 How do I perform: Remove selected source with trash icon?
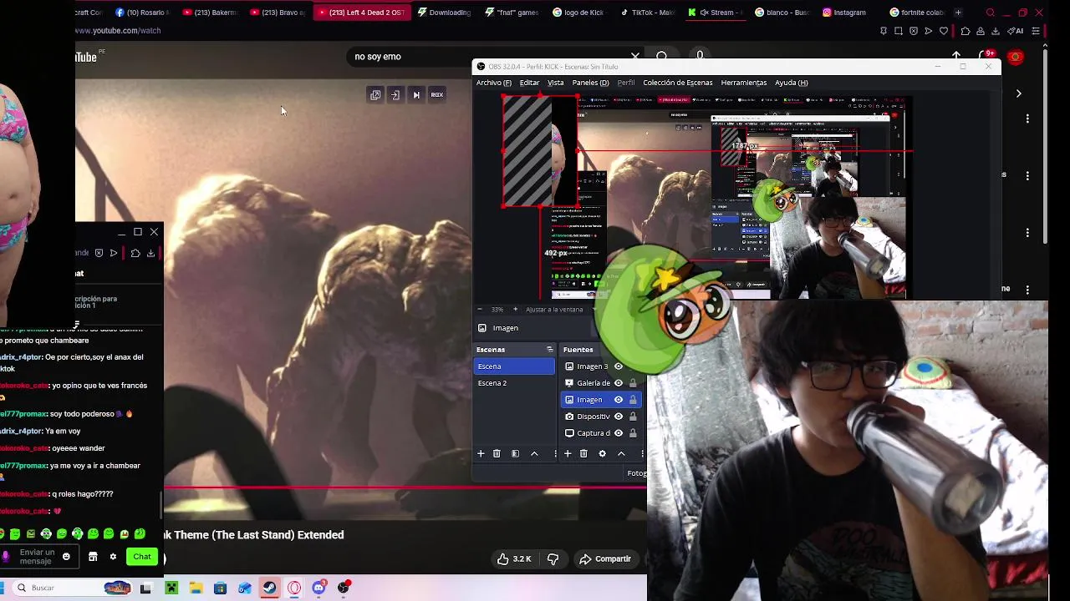coord(583,453)
